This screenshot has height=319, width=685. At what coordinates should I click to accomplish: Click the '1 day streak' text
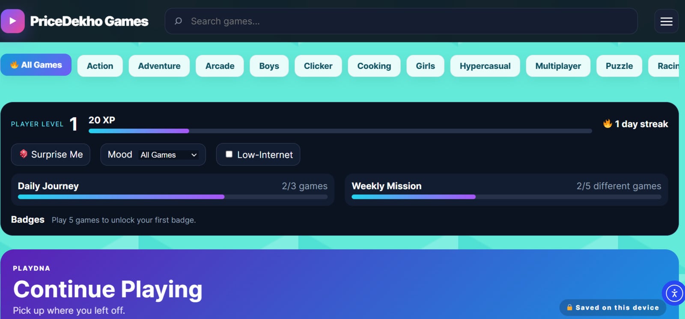click(641, 124)
